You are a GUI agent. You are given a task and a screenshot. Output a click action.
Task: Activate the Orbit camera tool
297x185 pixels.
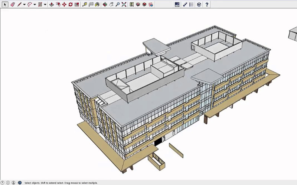[105, 4]
